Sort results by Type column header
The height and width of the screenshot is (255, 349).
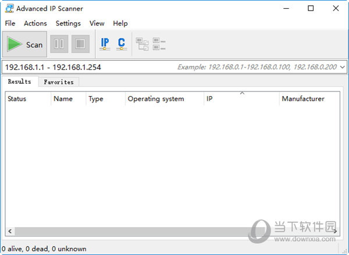[105, 98]
